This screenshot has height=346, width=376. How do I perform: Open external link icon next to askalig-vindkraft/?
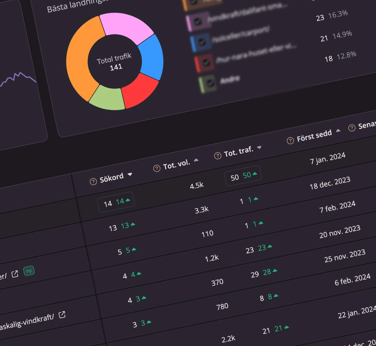tap(62, 315)
